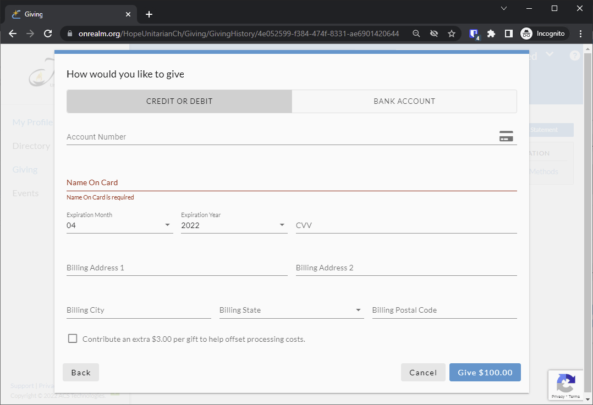Click into the CVV input field
Screen dimensions: 593x405
(406, 225)
